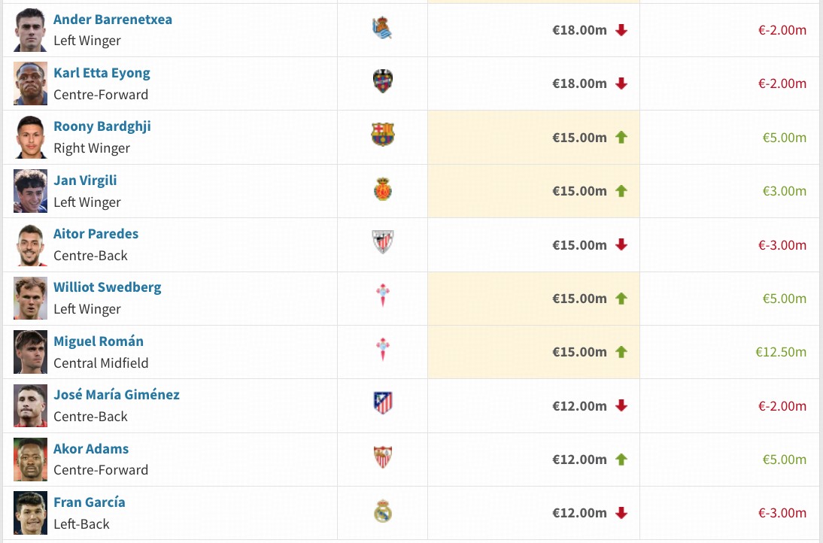Screen dimensions: 823x543
Task: Click the Atlético Madrid crest icon
Action: pyautogui.click(x=382, y=404)
